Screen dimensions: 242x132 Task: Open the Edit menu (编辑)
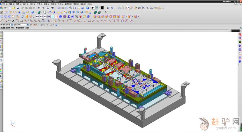click(x=11, y=4)
